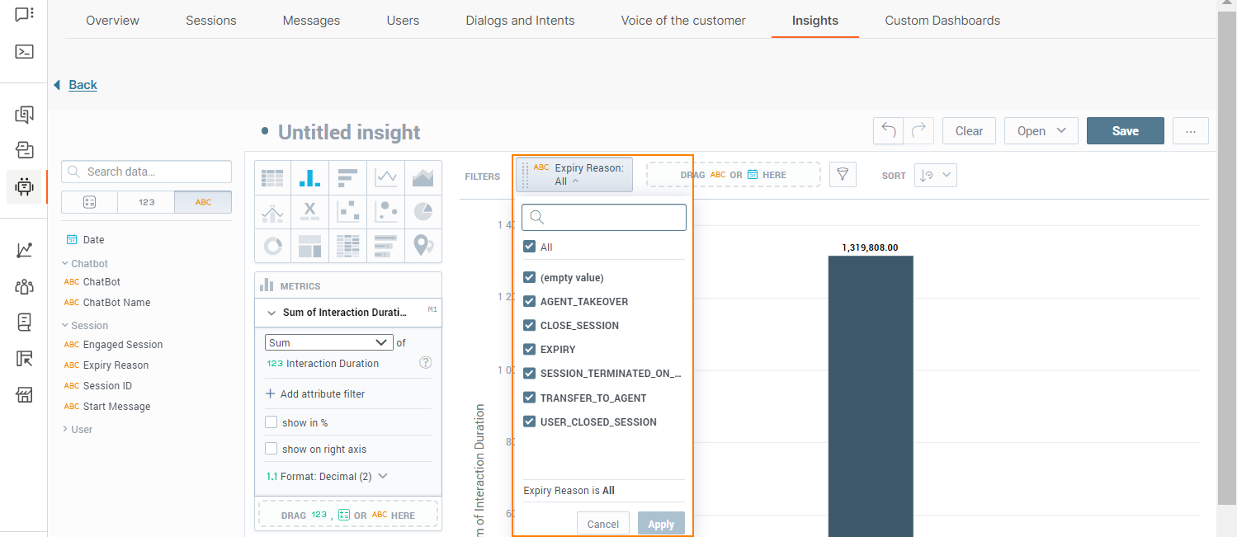
Task: Toggle show on right axis for the metric
Action: [x=271, y=449]
